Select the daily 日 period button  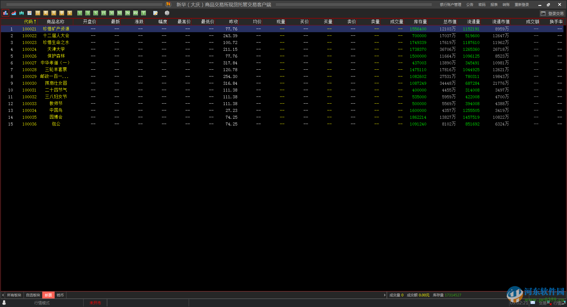pos(38,13)
